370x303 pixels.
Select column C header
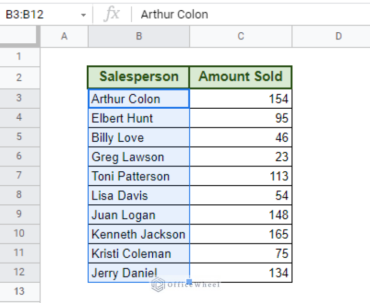(x=241, y=36)
